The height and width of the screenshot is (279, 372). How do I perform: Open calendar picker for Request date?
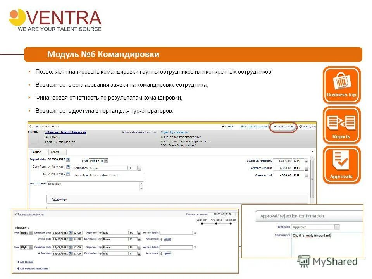coord(68,160)
